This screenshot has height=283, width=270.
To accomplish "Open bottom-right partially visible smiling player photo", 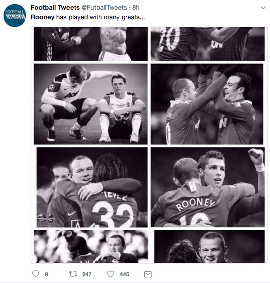I will [209, 247].
